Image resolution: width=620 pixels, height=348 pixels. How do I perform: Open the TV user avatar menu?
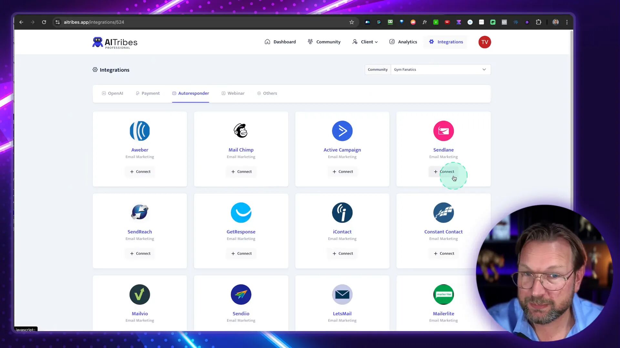(484, 42)
